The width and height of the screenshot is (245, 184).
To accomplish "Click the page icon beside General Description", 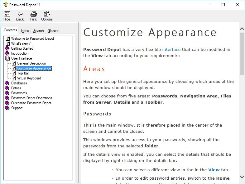I will (x=14, y=63).
